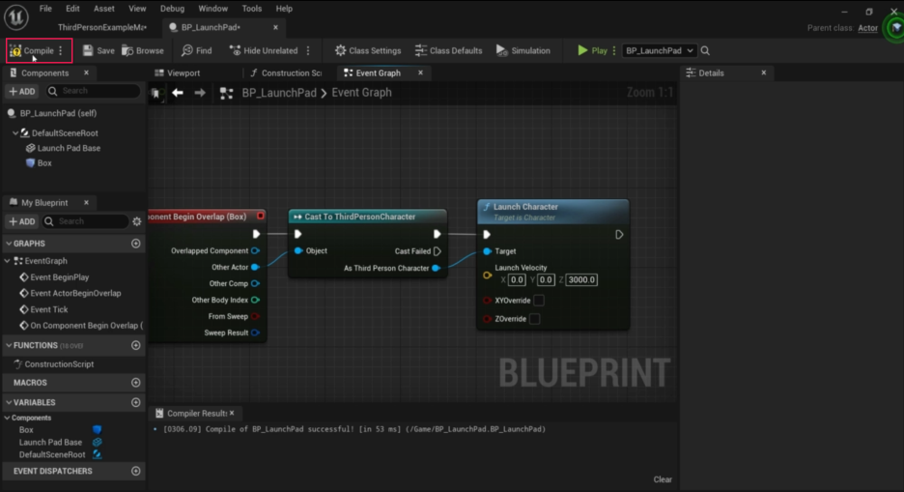
Task: Switch to ThirdPersonExampleMap tab
Action: coord(102,27)
